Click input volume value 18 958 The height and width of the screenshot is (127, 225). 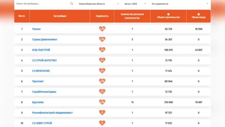point(199,29)
